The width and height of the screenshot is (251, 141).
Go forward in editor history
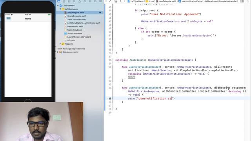[124, 1]
